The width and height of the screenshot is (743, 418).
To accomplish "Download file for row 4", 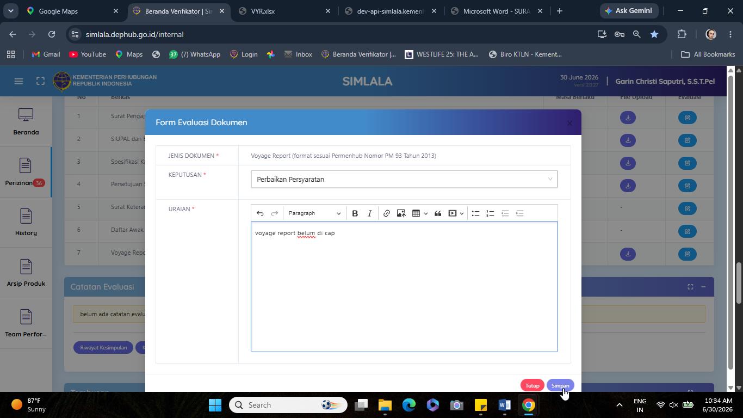I will click(628, 186).
